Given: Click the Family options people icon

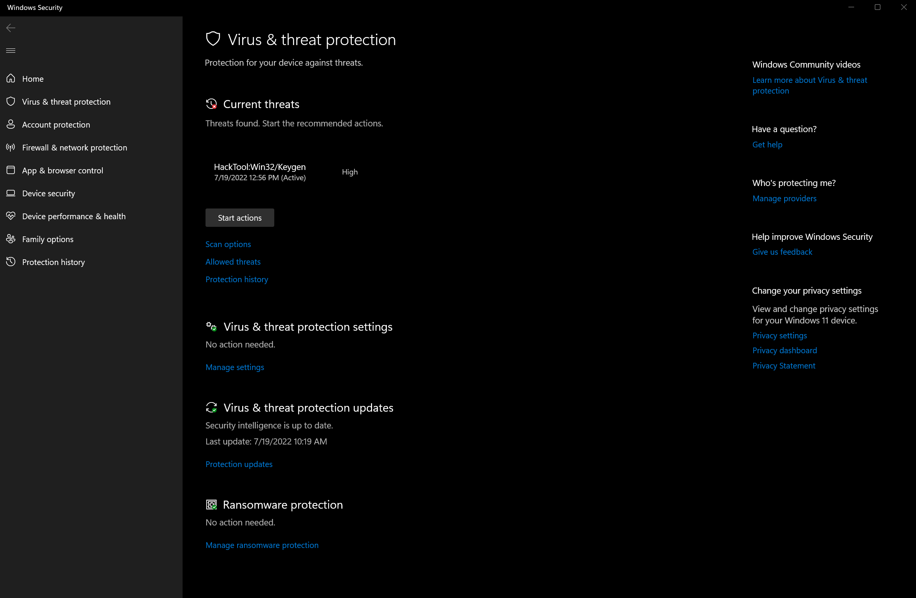Looking at the screenshot, I should pyautogui.click(x=11, y=239).
